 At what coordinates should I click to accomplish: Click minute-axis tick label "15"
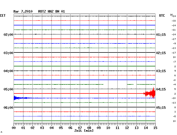(x=155, y=128)
